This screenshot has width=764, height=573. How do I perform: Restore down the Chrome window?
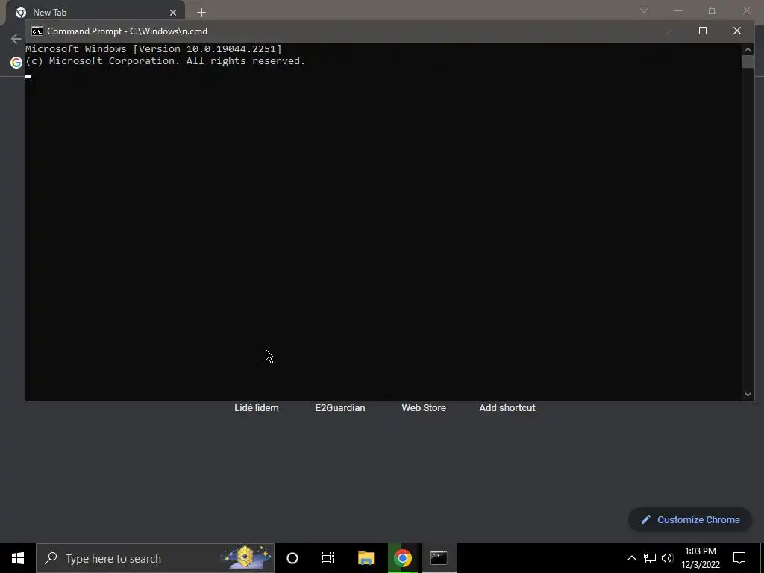click(713, 10)
